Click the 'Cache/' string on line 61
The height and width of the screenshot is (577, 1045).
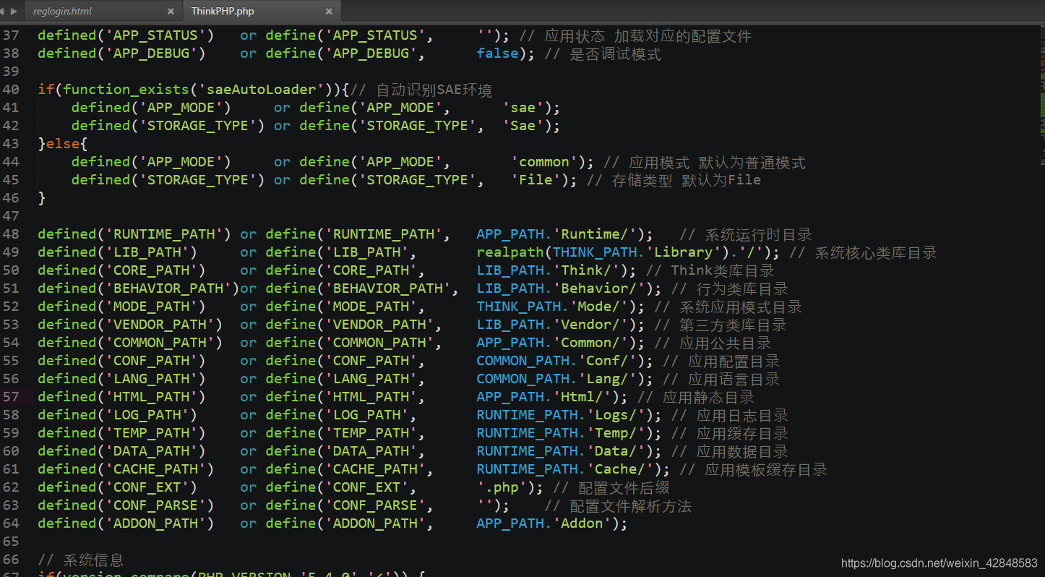tap(620, 469)
